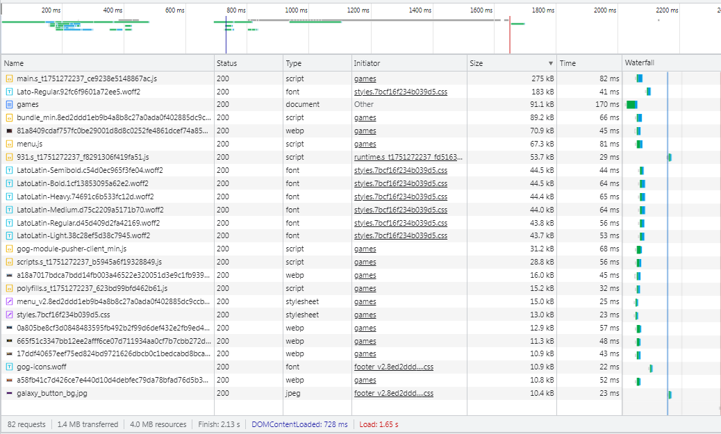Screen dimensions: 721x434
Task: Click document icon of the games request
Action: 9,104
